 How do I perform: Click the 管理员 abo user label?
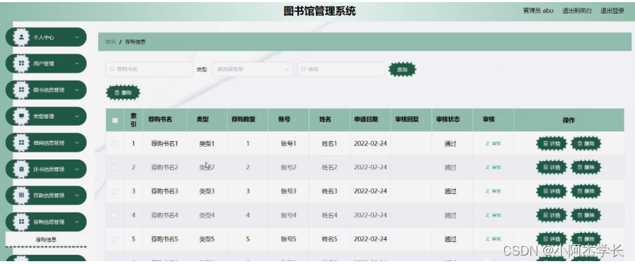(538, 11)
